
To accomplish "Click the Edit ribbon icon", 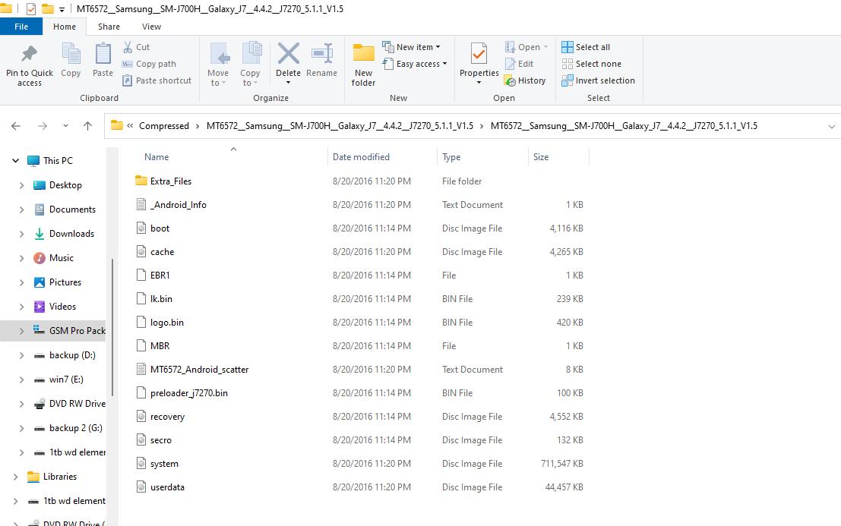I will pyautogui.click(x=510, y=64).
